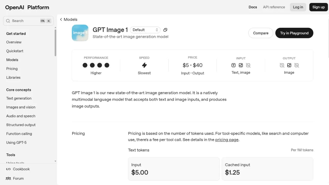Go back to Models list
329x185 pixels.
pyautogui.click(x=69, y=20)
